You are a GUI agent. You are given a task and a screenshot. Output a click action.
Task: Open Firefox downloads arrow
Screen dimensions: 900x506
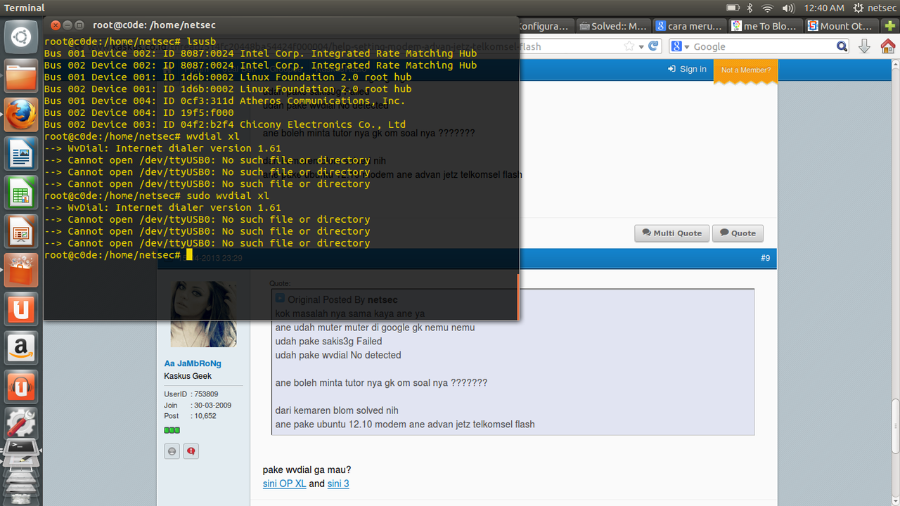(x=865, y=46)
